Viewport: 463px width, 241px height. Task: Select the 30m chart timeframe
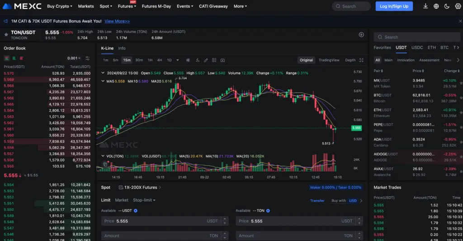click(139, 60)
